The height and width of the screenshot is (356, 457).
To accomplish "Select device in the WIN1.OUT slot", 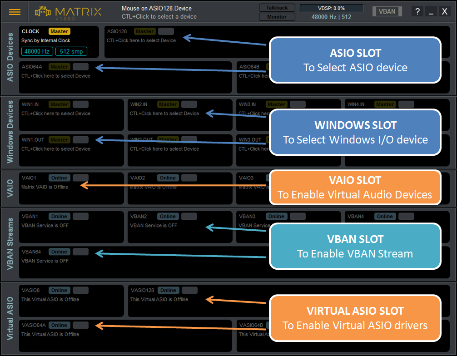I will [x=56, y=149].
